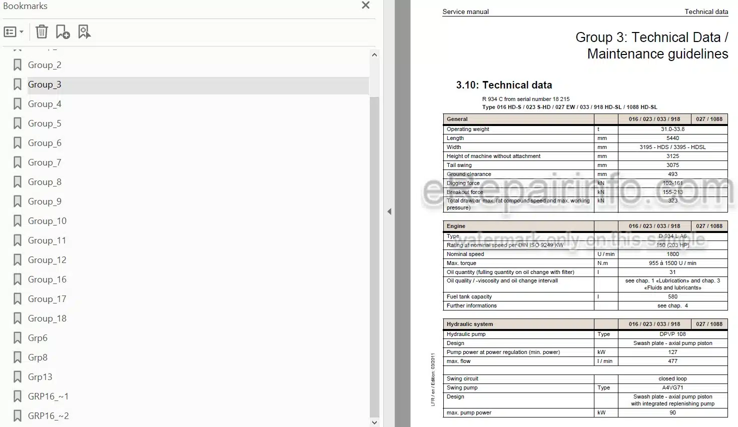Collapse the side panel with the arrow handle

[389, 211]
